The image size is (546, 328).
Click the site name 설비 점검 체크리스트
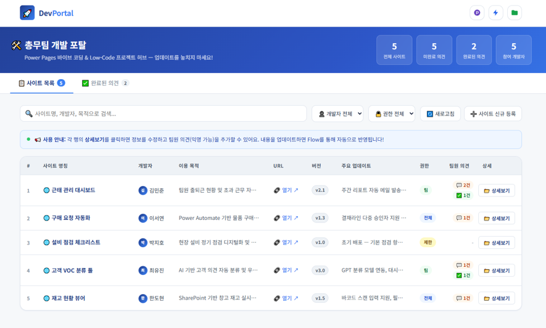click(x=76, y=242)
